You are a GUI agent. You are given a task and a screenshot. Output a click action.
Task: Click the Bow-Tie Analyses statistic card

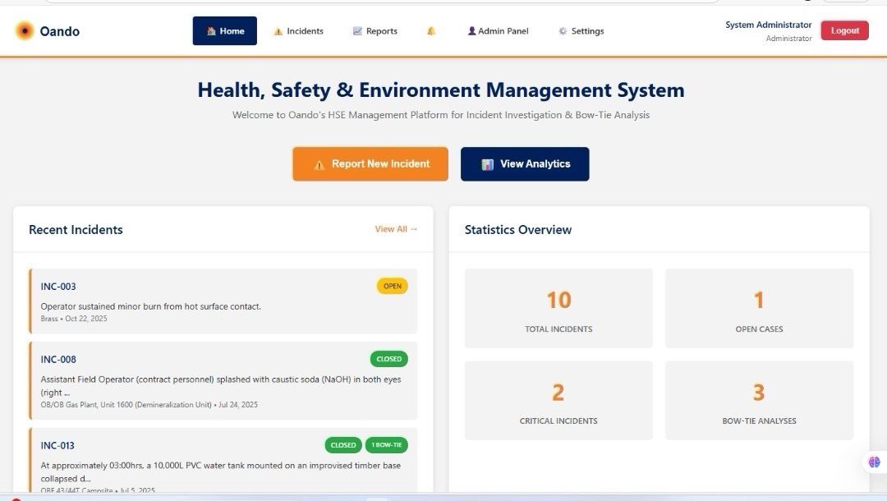[x=759, y=400]
